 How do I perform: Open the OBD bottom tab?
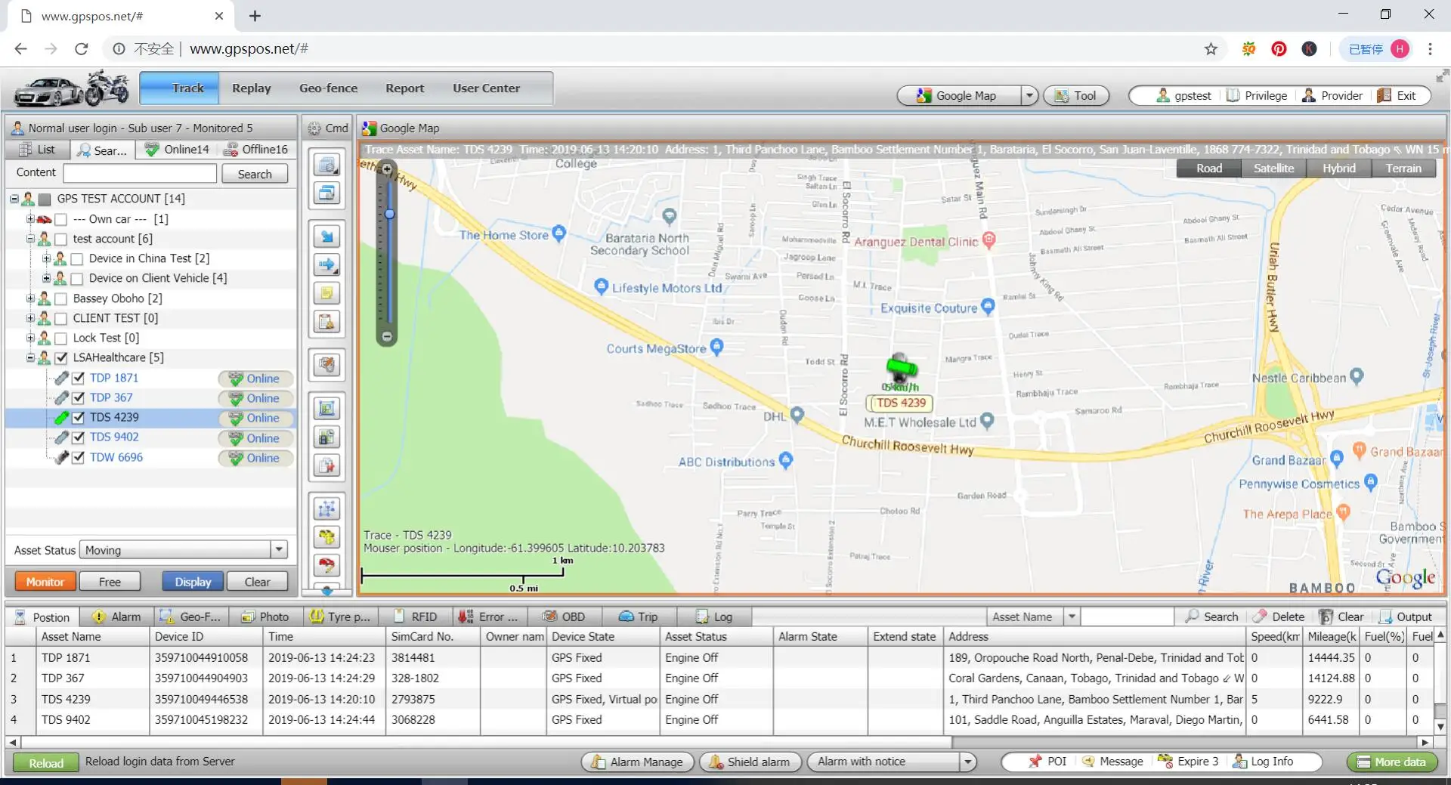(x=565, y=617)
